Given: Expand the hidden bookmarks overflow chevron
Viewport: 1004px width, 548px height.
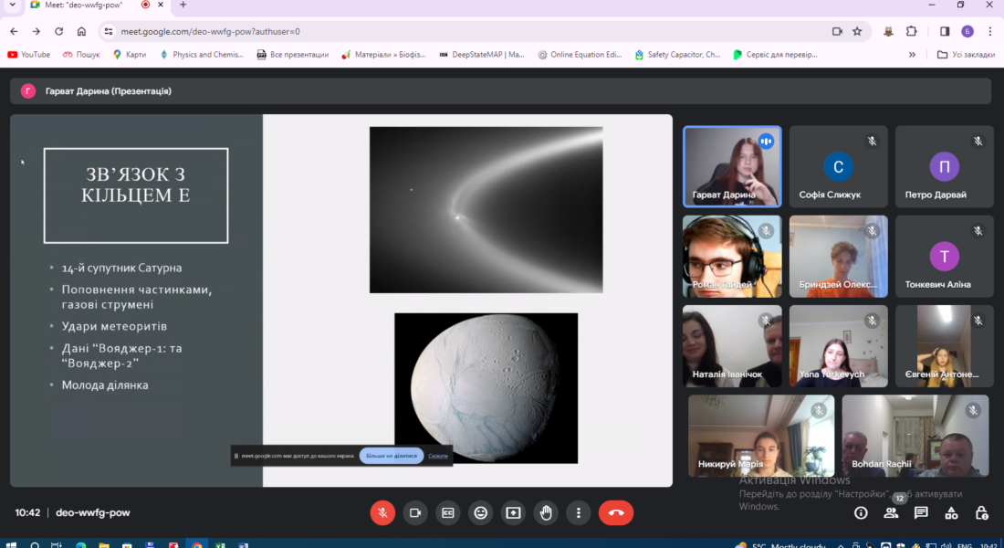Looking at the screenshot, I should [x=912, y=55].
